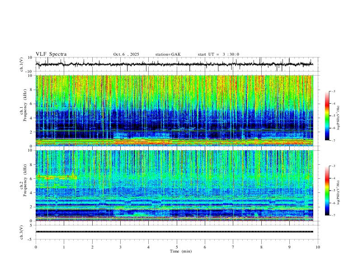This screenshot has height=277, width=358.
Task: Click the upper 'log(PSD)(V²/Hz)' colorbar label
Action: click(338, 118)
